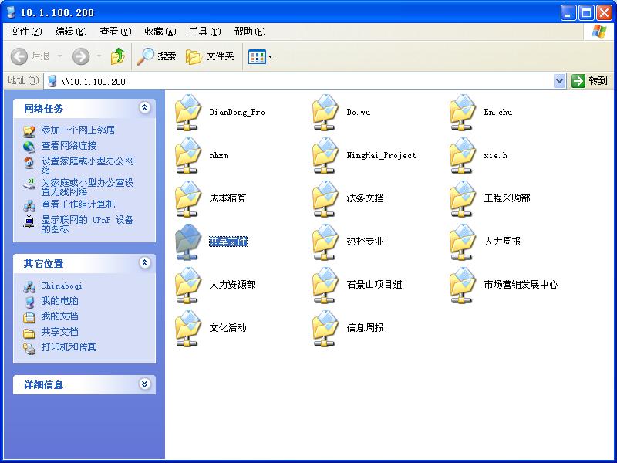Select the 市场营销发展中心 shared folder
This screenshot has width=617, height=463.
pos(464,286)
